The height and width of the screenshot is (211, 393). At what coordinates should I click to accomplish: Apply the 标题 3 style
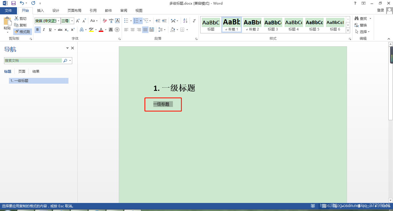click(x=273, y=24)
